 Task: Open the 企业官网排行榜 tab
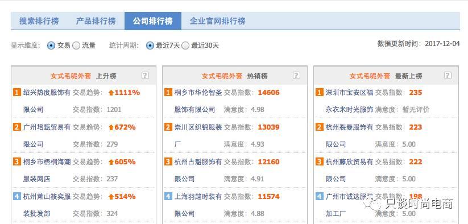(x=218, y=21)
